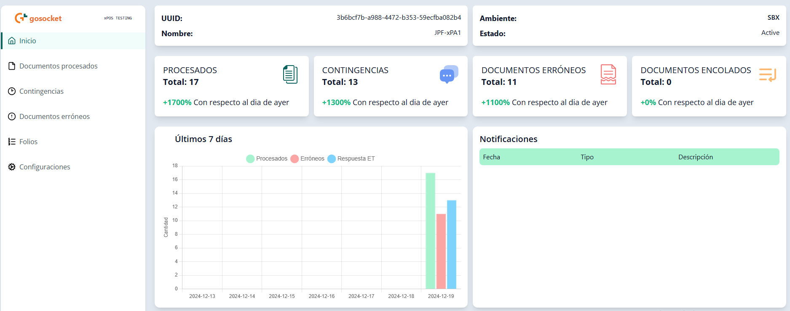Click the Notificaciones panel heading
This screenshot has height=311, width=790.
(x=509, y=139)
